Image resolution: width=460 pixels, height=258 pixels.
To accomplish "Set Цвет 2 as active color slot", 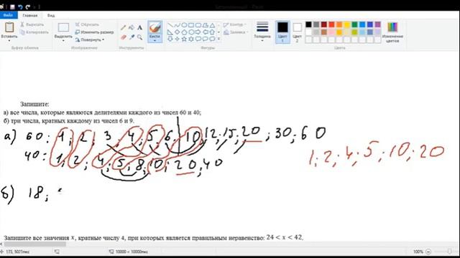I will tap(297, 32).
